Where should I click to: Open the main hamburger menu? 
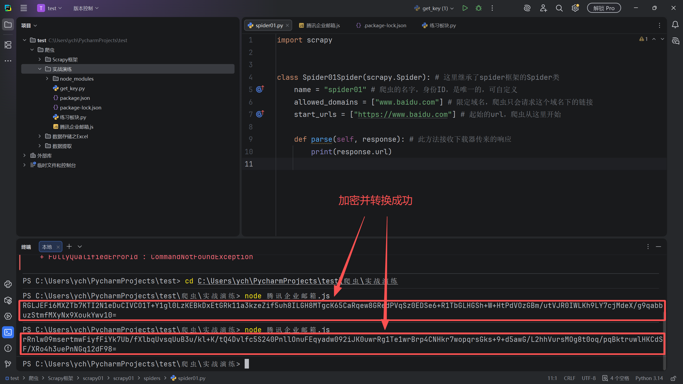[24, 8]
